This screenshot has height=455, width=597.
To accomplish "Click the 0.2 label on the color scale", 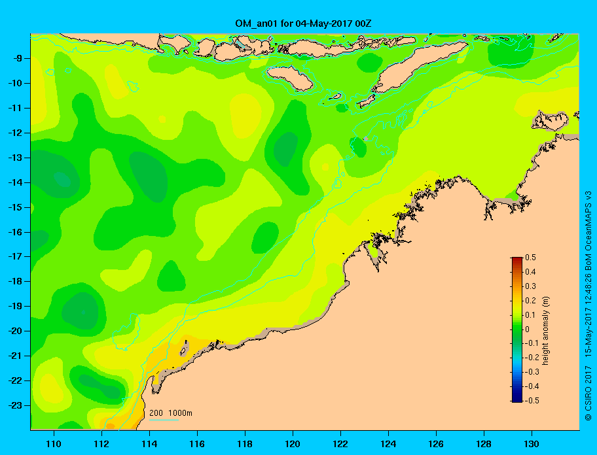I will point(530,301).
